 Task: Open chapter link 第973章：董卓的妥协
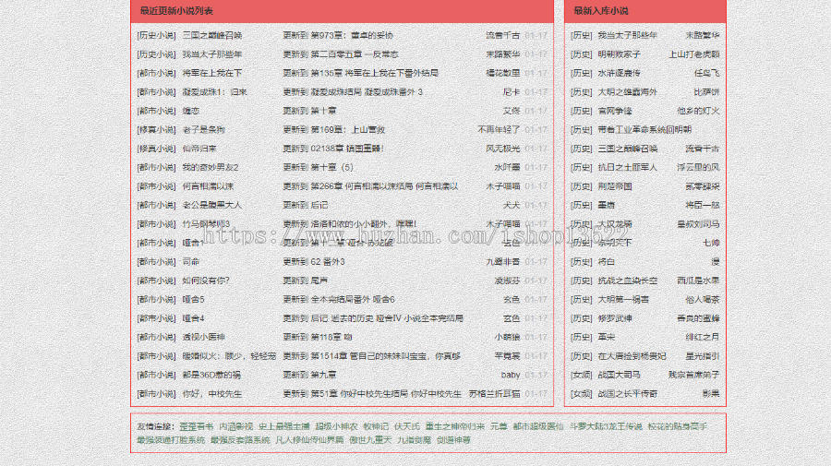(352, 35)
